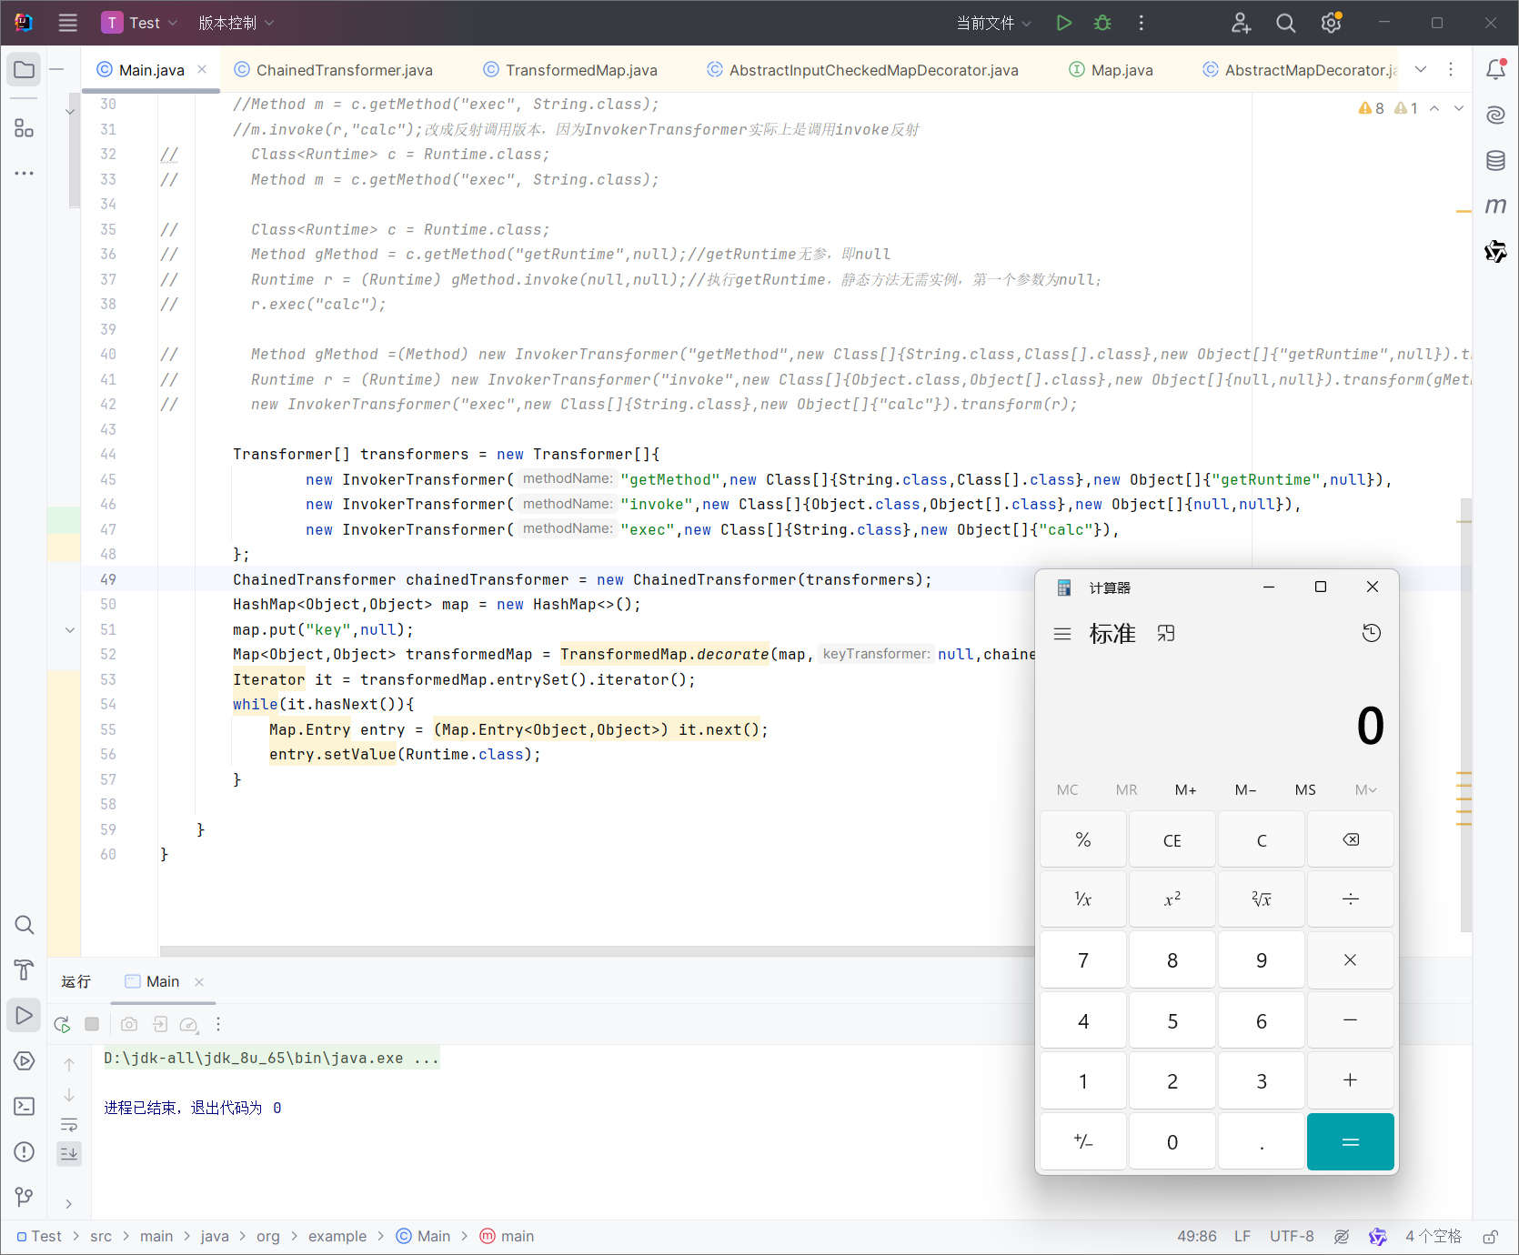Open UTF-8 encoding selector

(x=1292, y=1236)
